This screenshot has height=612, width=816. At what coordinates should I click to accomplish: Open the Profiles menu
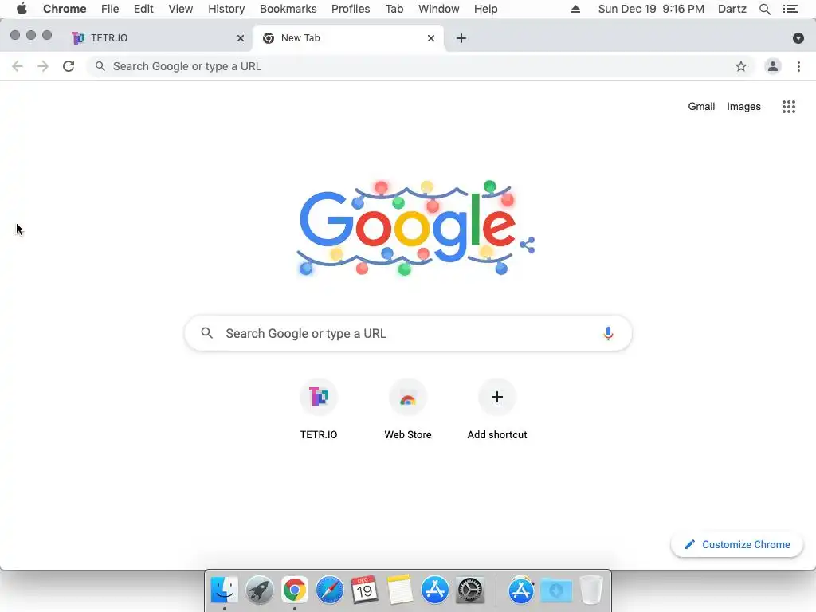(x=351, y=9)
